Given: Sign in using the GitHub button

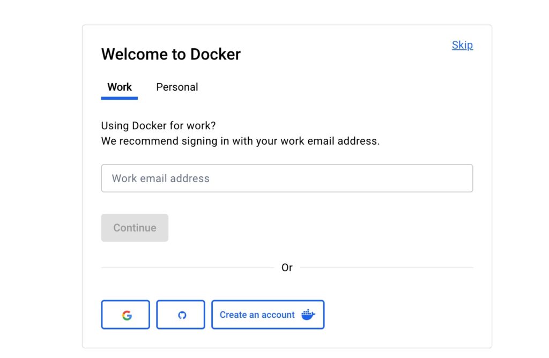Looking at the screenshot, I should point(181,315).
